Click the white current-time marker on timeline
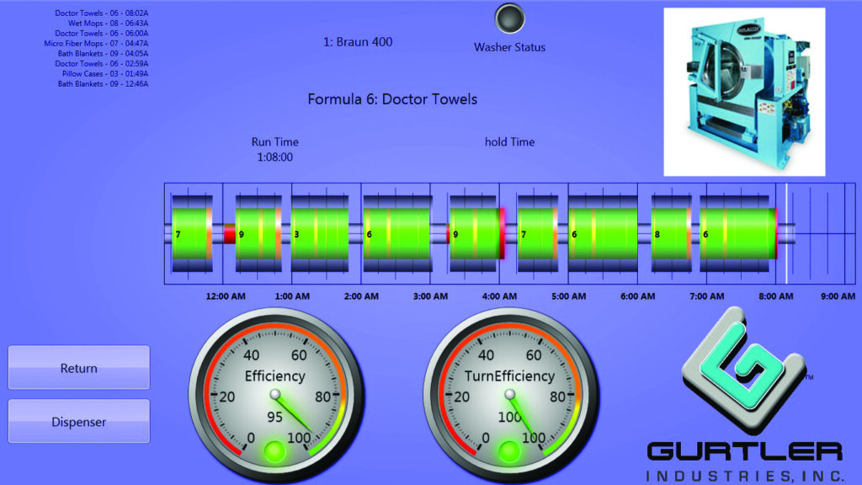The height and width of the screenshot is (485, 862). point(786,233)
